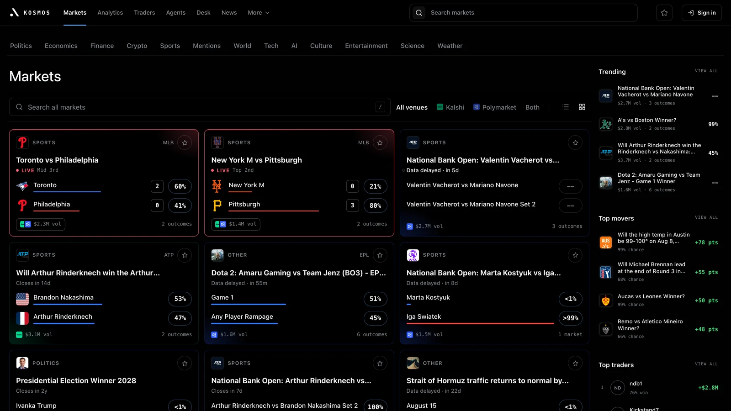View all Trending markets
Image resolution: width=731 pixels, height=411 pixels.
click(706, 71)
